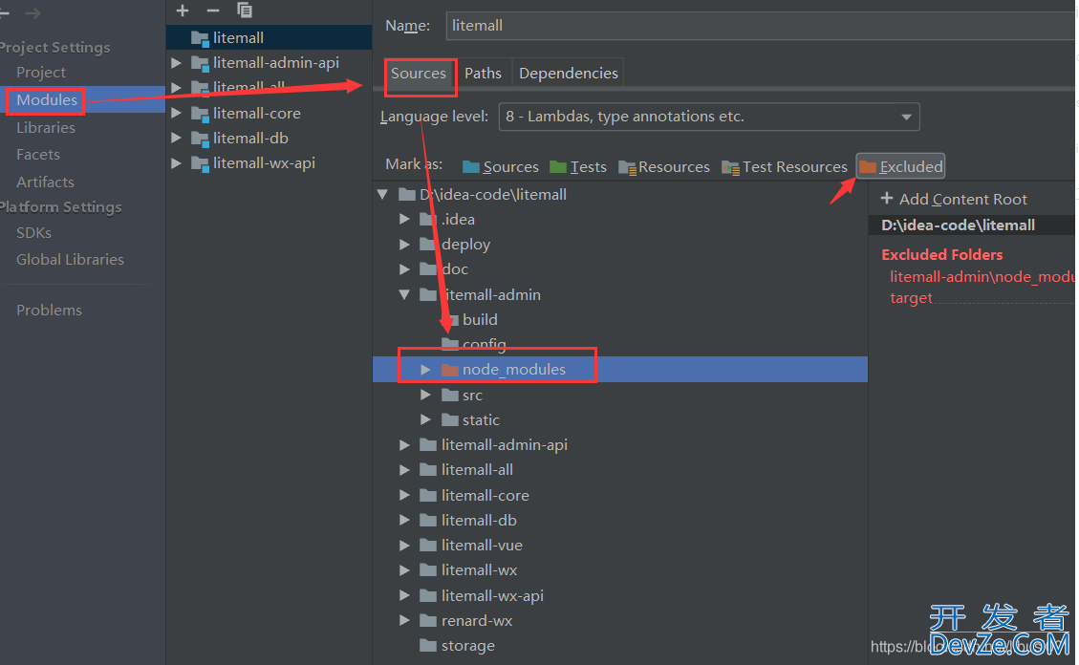Click the Copy module icon
This screenshot has height=665, width=1079.
(x=245, y=10)
